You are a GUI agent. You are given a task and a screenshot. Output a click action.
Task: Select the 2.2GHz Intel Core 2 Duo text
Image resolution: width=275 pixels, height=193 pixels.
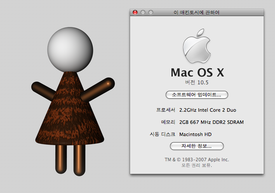tap(208, 110)
